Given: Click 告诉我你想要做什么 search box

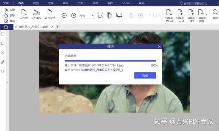Looking at the screenshot, I should pos(193,3).
